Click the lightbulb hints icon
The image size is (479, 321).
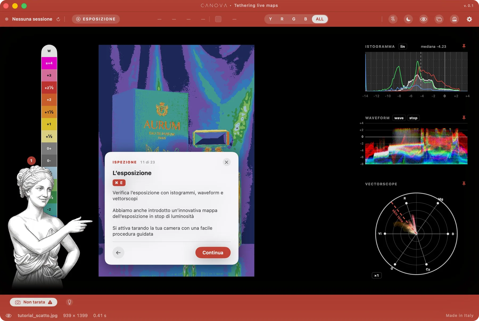pos(69,302)
